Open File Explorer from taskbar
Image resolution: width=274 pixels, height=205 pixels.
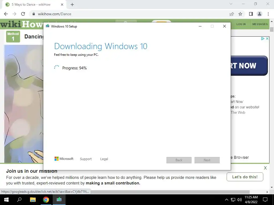click(x=33, y=200)
